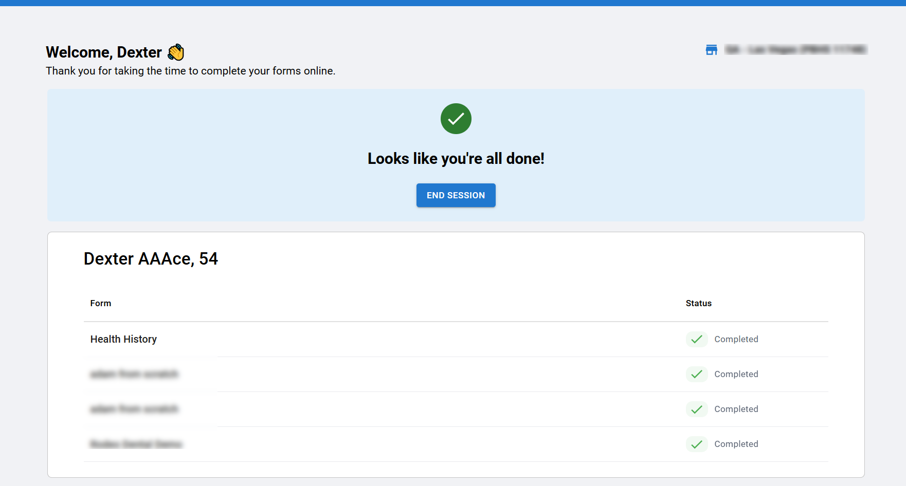Click checkmark icon in row directly below Health History
906x486 pixels.
(696, 374)
